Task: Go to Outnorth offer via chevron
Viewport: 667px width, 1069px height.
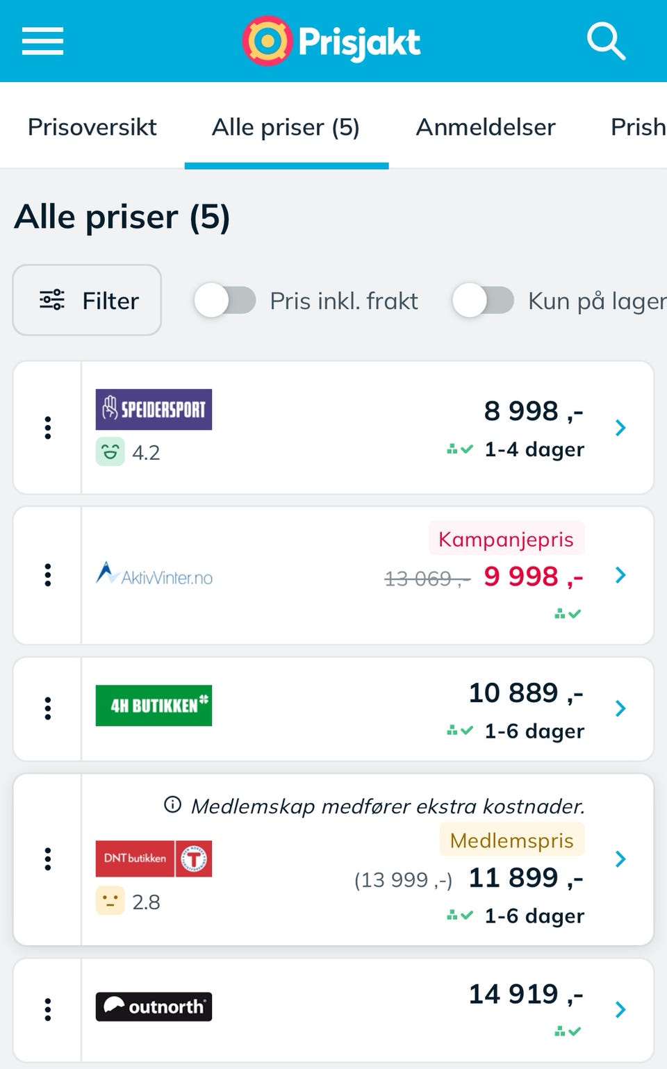Action: (x=620, y=1009)
